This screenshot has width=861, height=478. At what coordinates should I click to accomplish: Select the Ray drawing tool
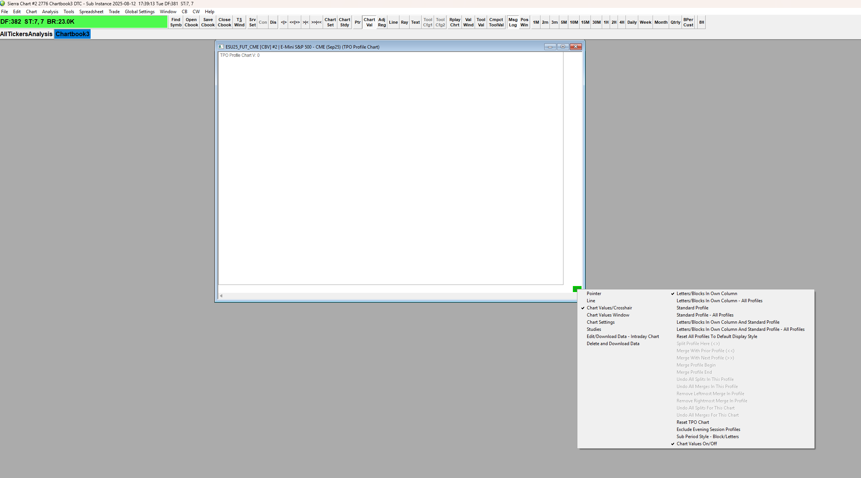coord(404,22)
